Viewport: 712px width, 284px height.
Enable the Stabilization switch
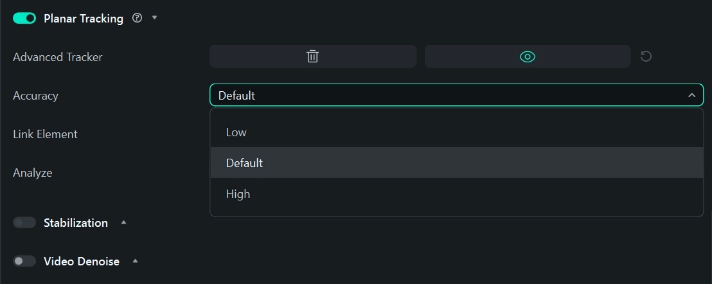click(24, 223)
